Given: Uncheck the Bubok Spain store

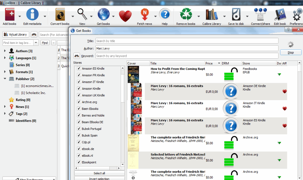Looking at the screenshot, I should point(79,135).
